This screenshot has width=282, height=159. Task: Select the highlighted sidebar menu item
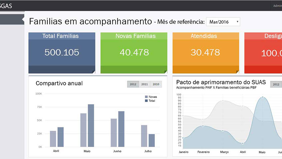coord(11,20)
